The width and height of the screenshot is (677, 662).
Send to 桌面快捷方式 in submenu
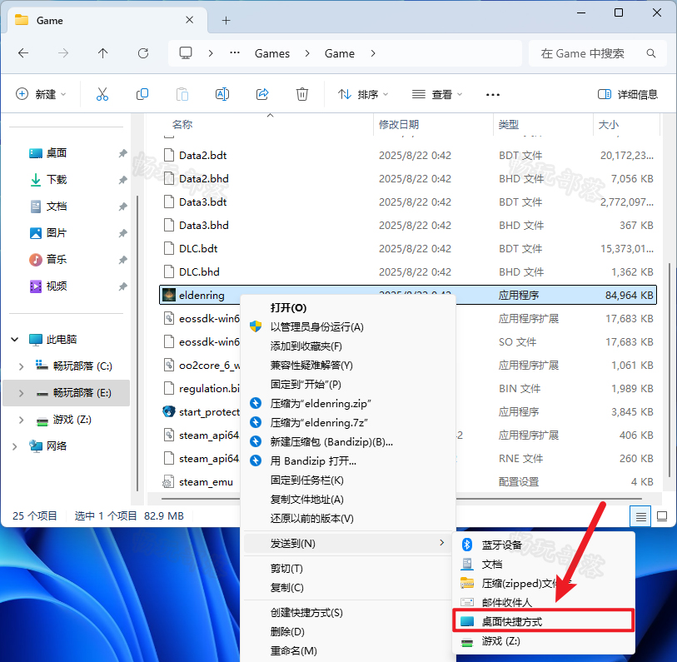[x=544, y=621]
